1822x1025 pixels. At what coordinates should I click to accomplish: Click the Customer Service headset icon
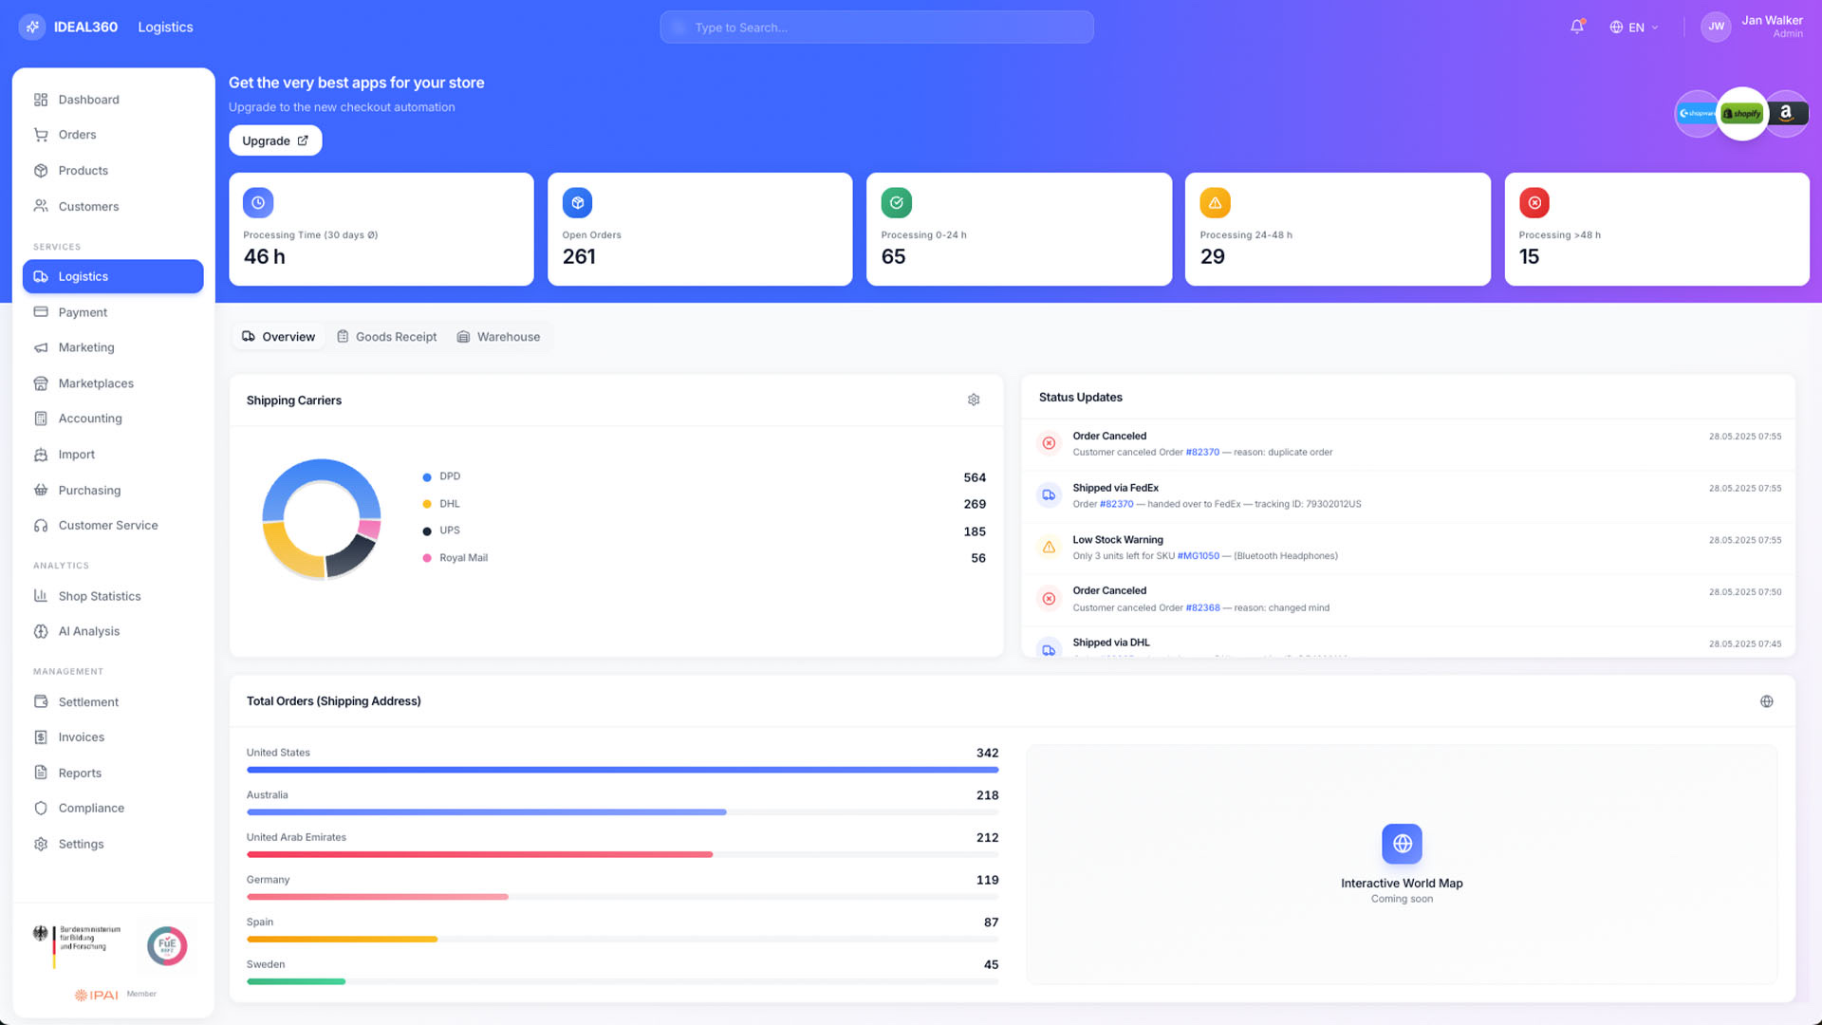[x=41, y=526]
